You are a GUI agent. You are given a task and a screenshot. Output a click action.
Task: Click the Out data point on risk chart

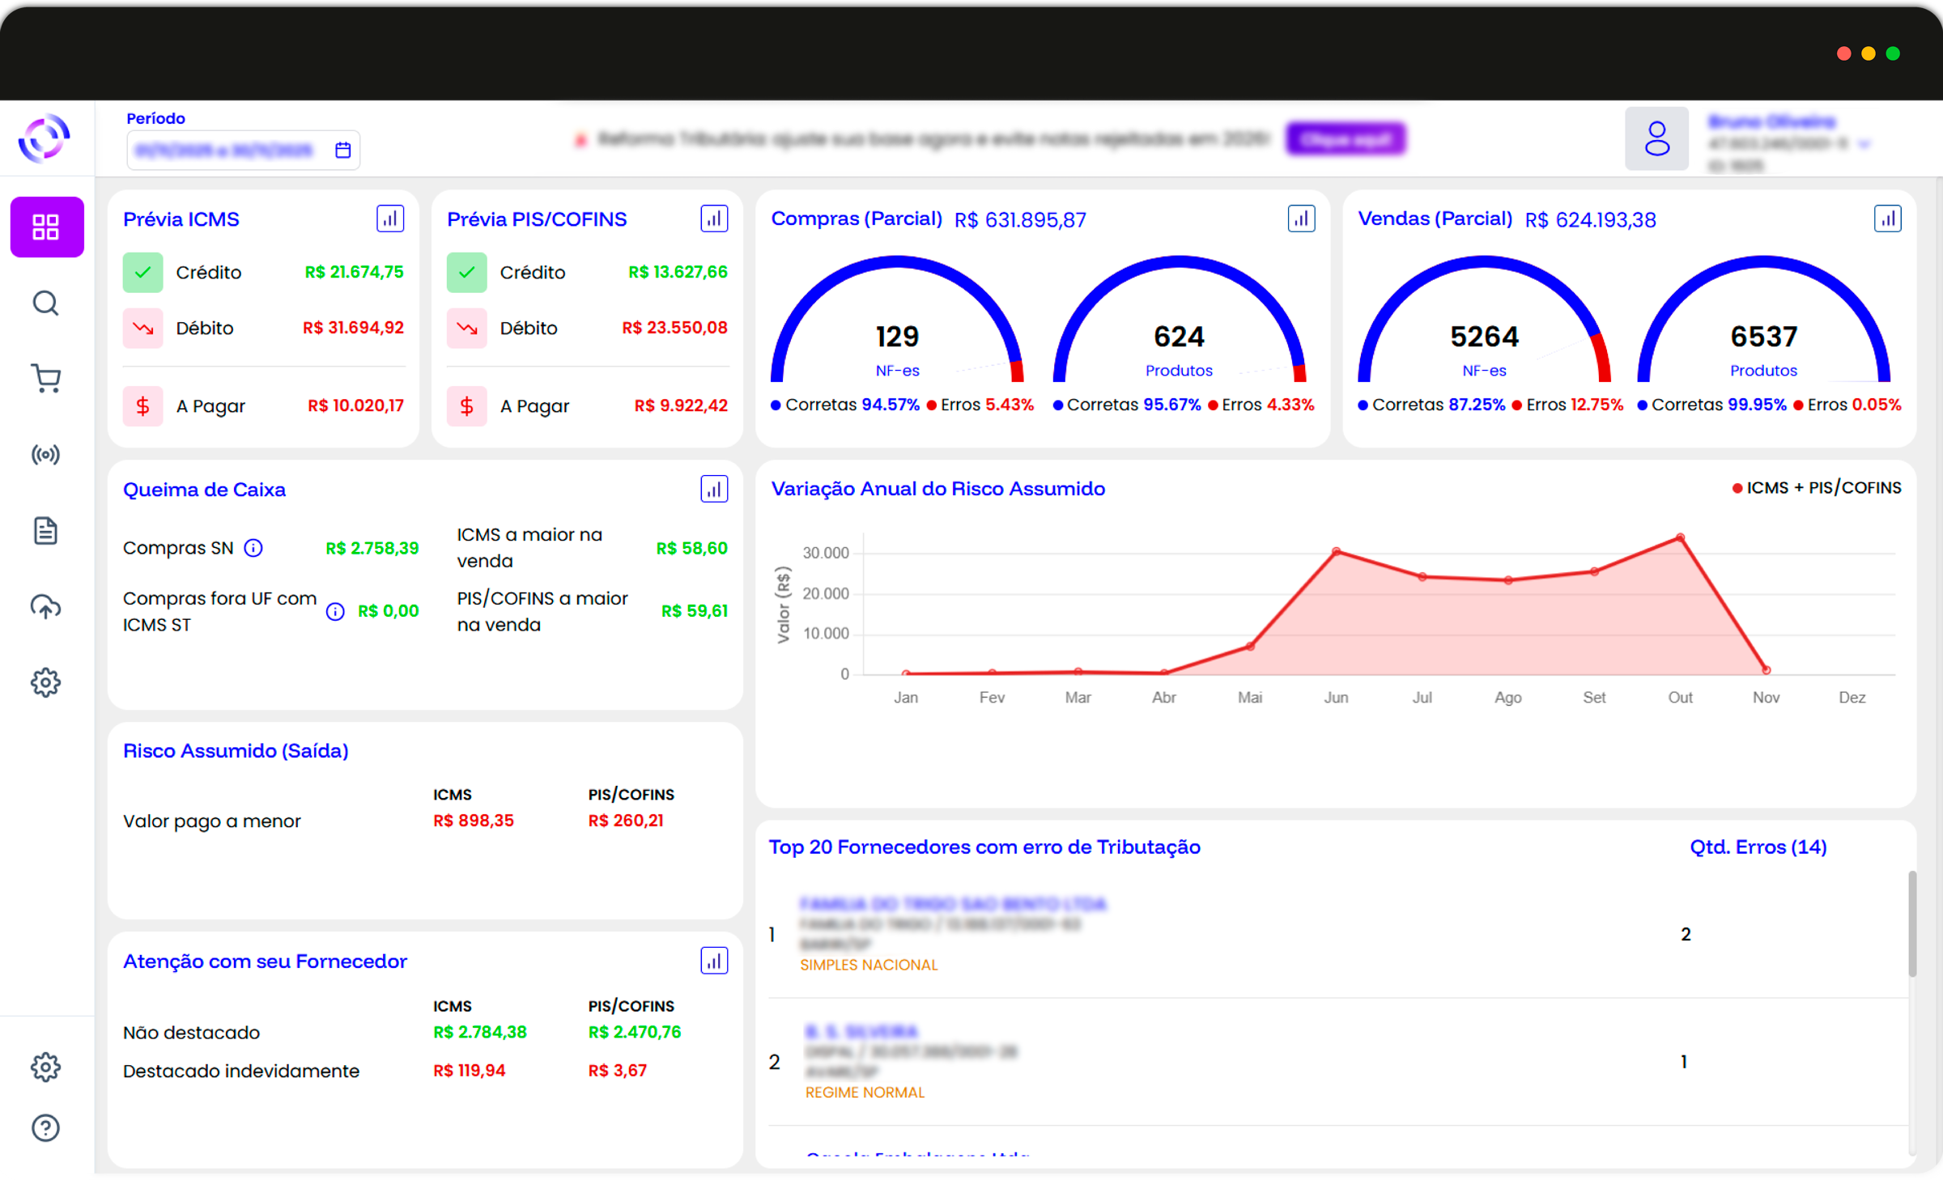point(1680,537)
